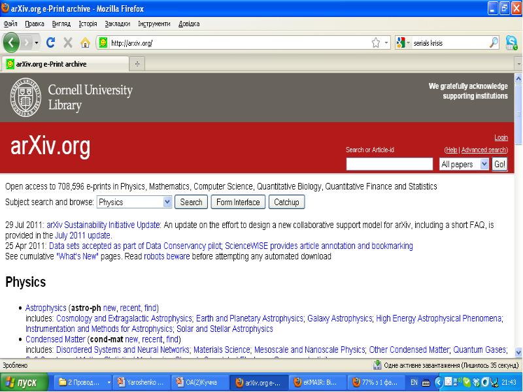Switch to the arXiv.org e-Print archive tab
This screenshot has width=523, height=392.
click(51, 64)
